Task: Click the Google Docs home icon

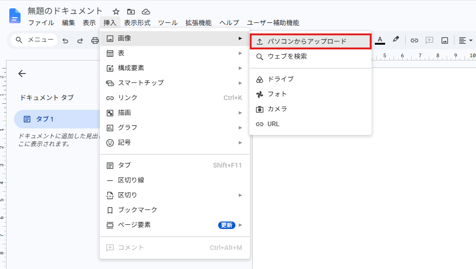Action: click(15, 16)
